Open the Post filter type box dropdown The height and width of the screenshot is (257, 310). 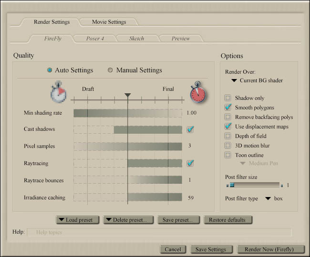pyautogui.click(x=274, y=198)
